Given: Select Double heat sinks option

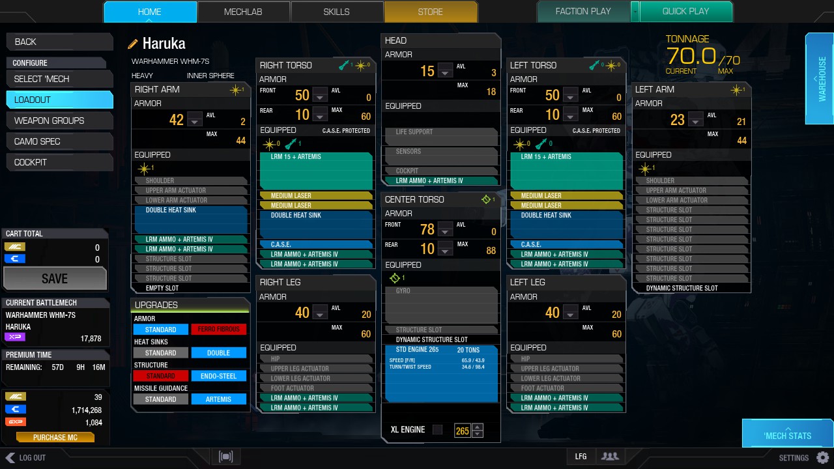Looking at the screenshot, I should click(x=218, y=353).
